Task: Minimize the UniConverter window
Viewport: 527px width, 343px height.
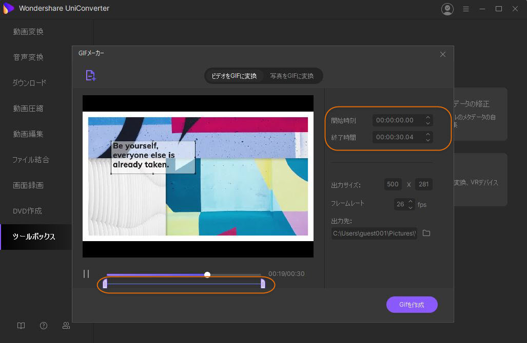Action: tap(482, 9)
